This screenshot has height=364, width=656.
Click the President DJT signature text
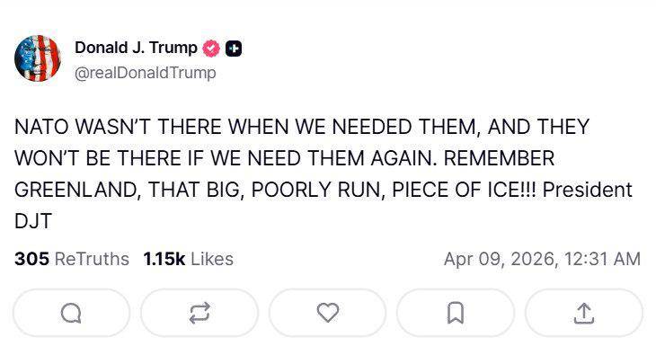tap(588, 191)
